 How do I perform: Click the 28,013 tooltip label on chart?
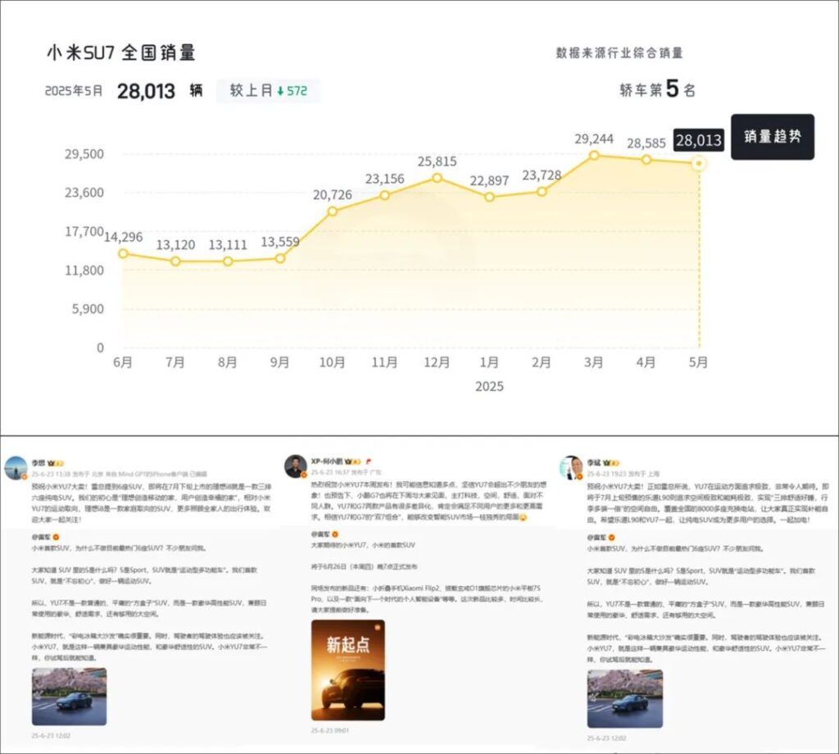click(x=698, y=140)
